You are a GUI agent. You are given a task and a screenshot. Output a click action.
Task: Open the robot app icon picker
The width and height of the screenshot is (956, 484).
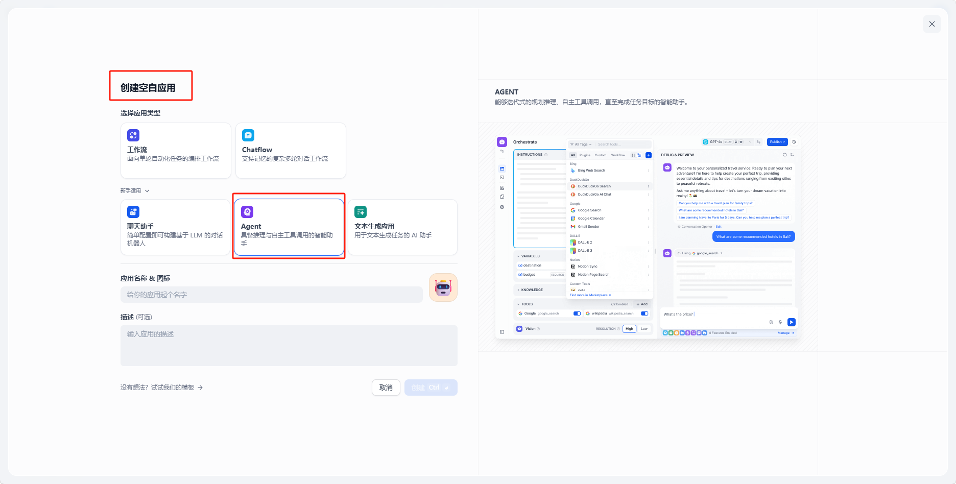tap(443, 287)
